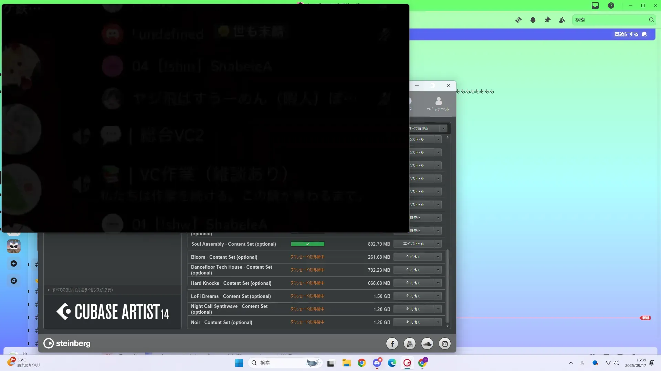Screen dimensions: 661x371
Task: Cancel the LoFi Dreams download
Action: 413,296
